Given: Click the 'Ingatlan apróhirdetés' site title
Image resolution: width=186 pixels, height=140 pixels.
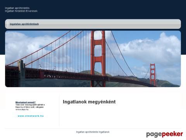Looking at the screenshot, I should click(x=17, y=8).
